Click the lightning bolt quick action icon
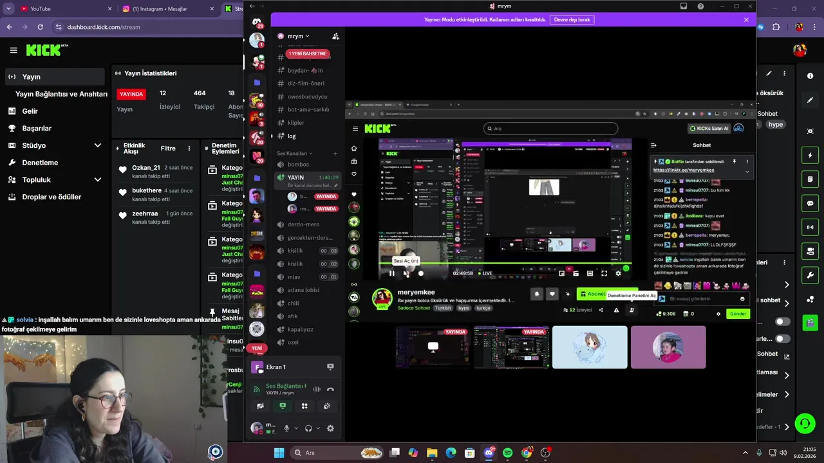The image size is (824, 463). pos(810,156)
